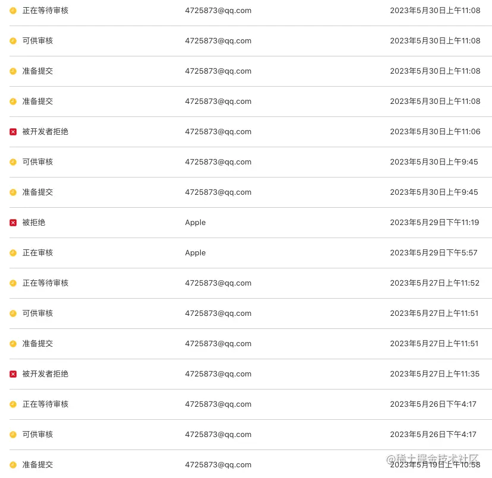Select the 可供审核 status at 上午9:45
The height and width of the screenshot is (478, 492).
point(37,162)
